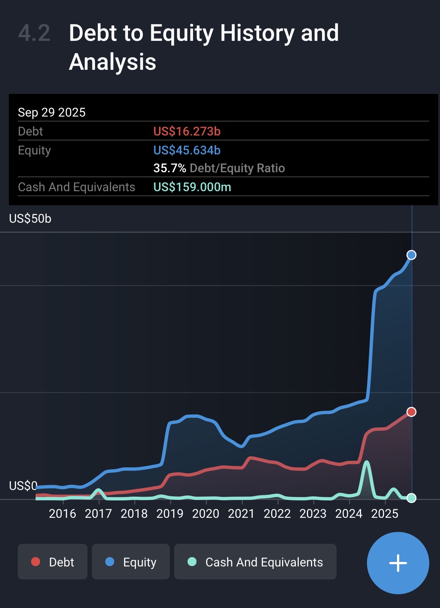The width and height of the screenshot is (440, 608).
Task: Select the 2023 year axis label
Action: (x=313, y=514)
